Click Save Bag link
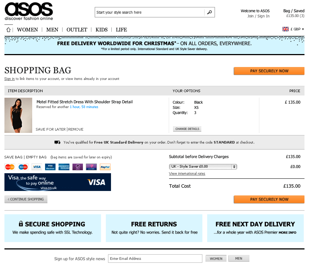313x265 pixels. pyautogui.click(x=13, y=157)
